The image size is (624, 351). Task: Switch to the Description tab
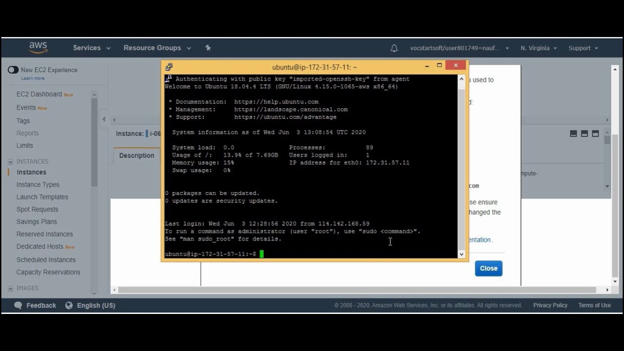(136, 156)
